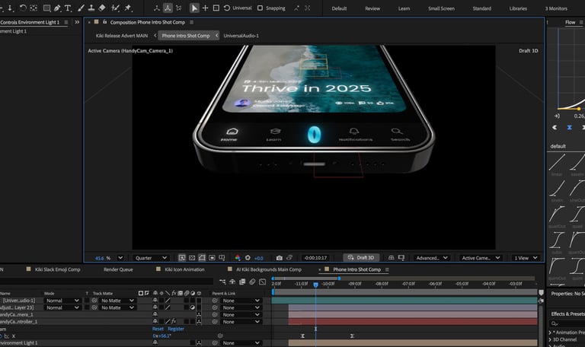Open the Active Camera view dropdown
This screenshot has height=347, width=585.
481,257
